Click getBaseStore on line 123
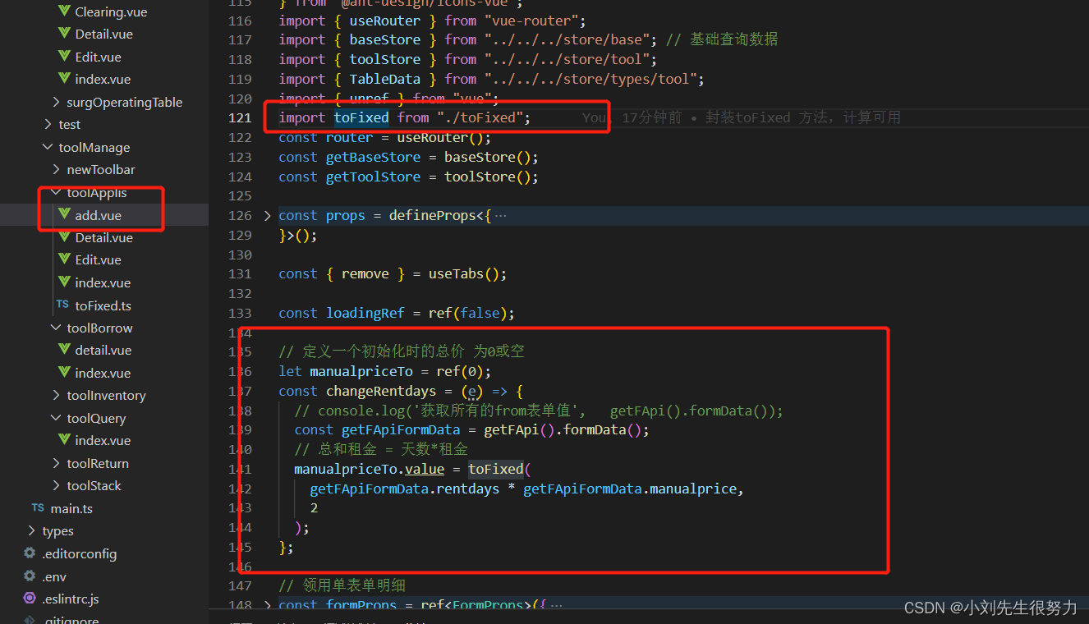Image resolution: width=1089 pixels, height=624 pixels. (x=373, y=157)
